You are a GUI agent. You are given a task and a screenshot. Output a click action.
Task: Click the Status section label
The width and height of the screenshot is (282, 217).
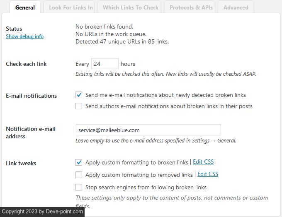coord(14,29)
